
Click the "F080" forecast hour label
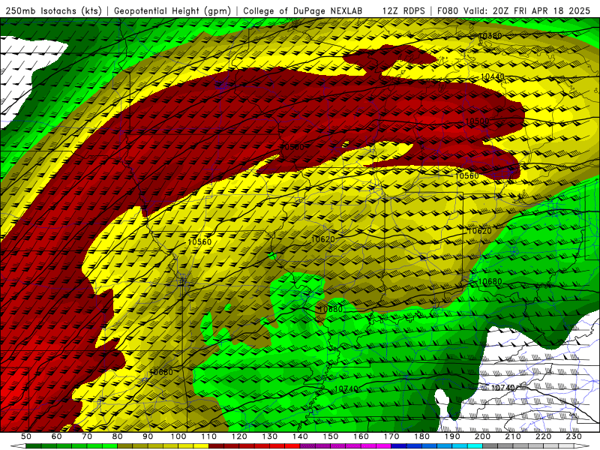pyautogui.click(x=447, y=10)
